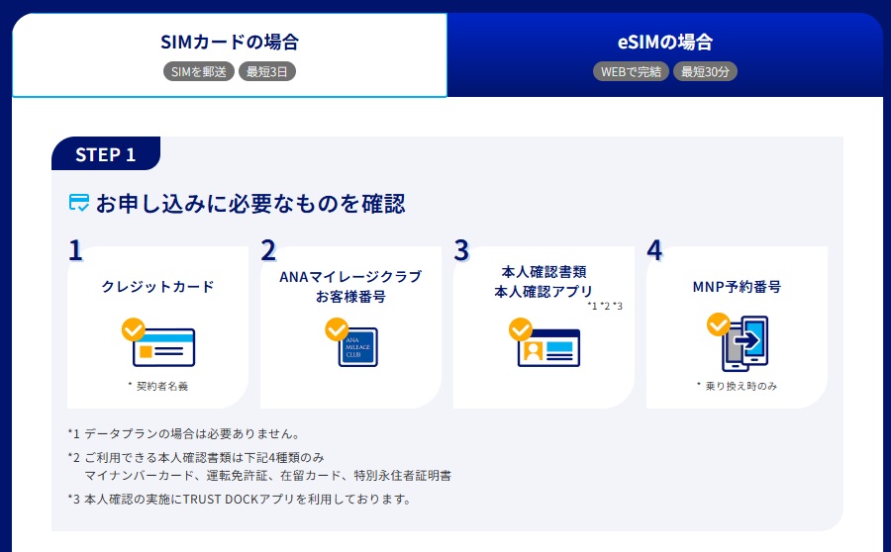891x552 pixels.
Task: Click the MNP予約番号 card title
Action: (737, 286)
